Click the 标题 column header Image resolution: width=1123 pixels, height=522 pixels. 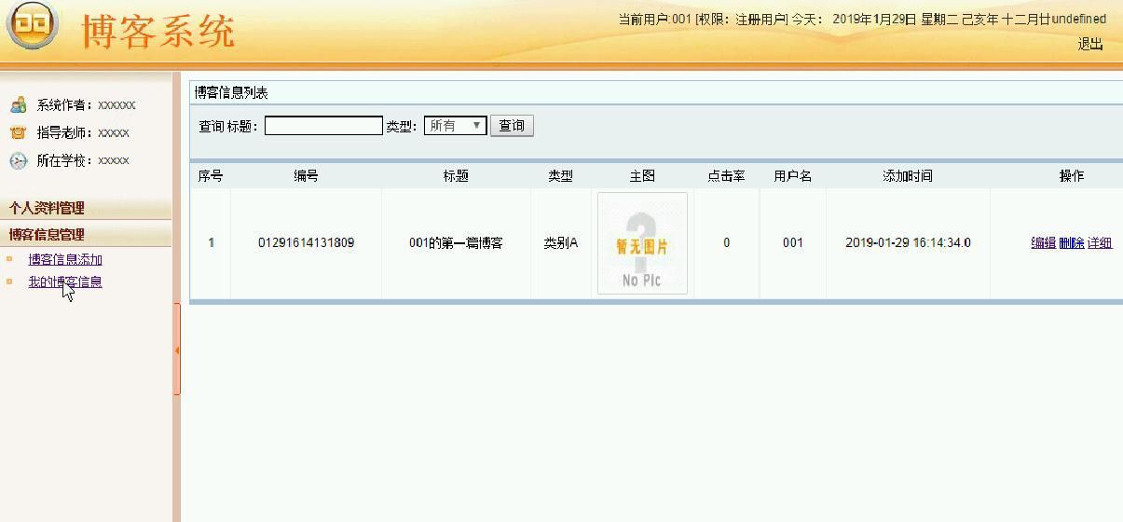click(456, 175)
